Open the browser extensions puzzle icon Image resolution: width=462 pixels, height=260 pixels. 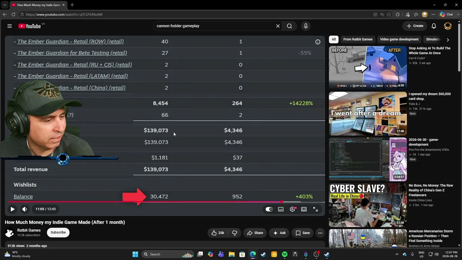tap(398, 14)
